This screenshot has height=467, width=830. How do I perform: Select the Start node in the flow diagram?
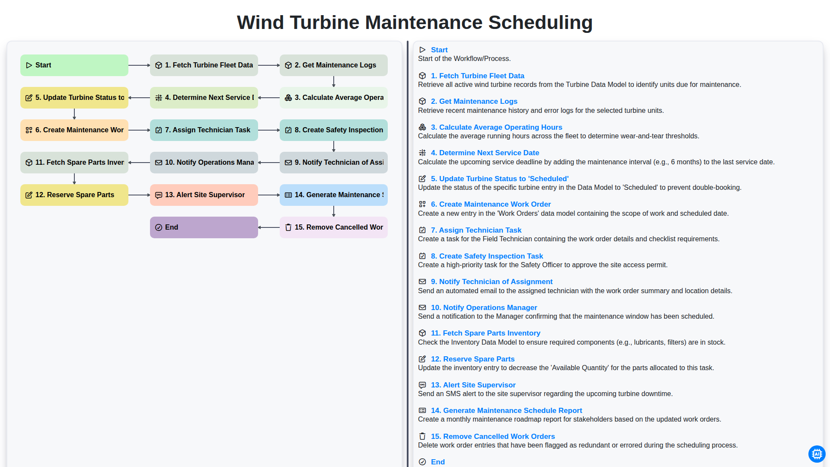pyautogui.click(x=74, y=65)
